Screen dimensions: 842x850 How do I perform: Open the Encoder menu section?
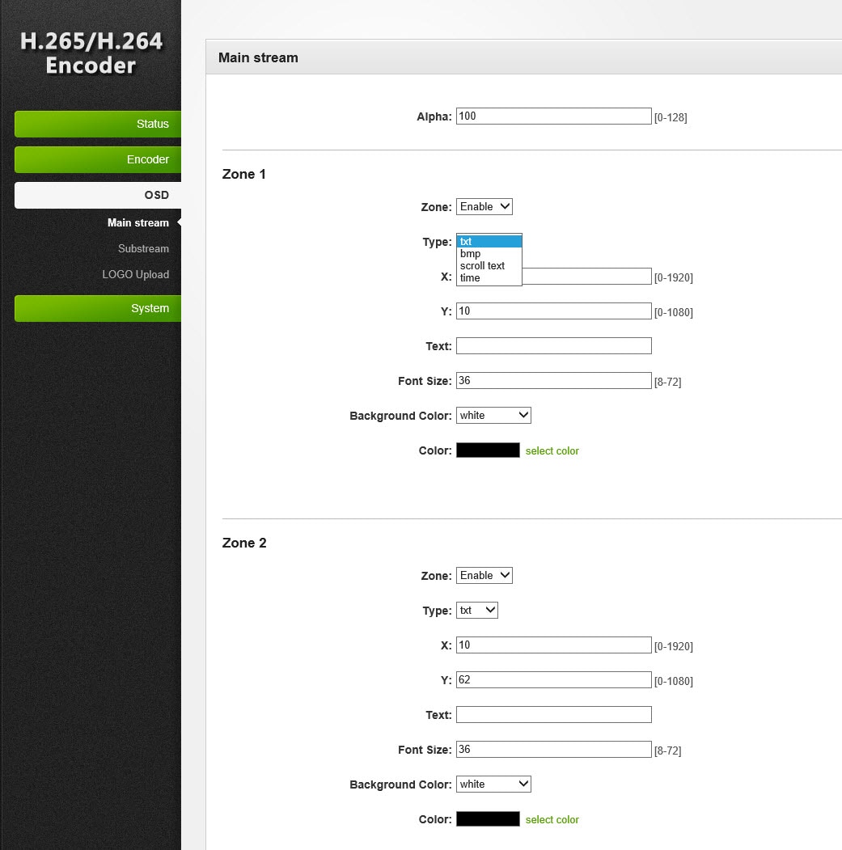98,159
